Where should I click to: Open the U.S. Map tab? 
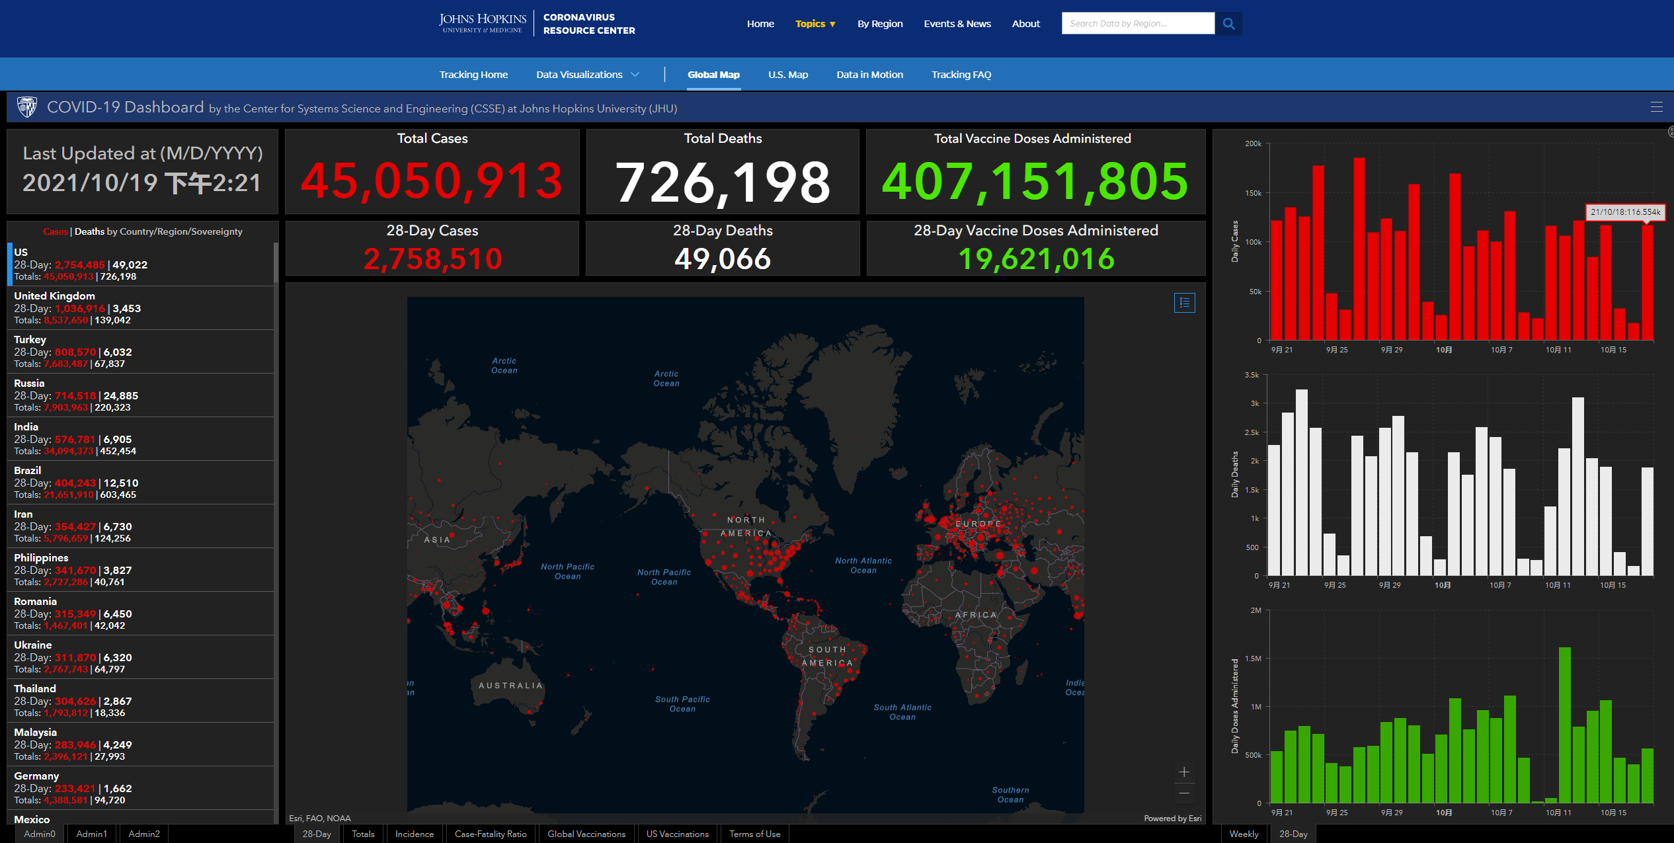tap(788, 75)
